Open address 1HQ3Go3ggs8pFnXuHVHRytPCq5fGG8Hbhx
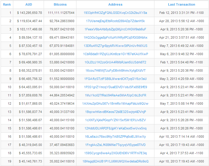 (115, 38)
